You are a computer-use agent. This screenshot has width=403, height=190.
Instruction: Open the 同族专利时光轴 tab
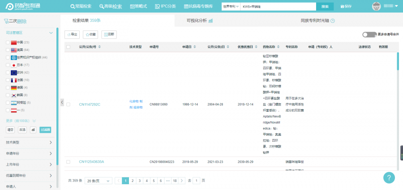point(317,21)
